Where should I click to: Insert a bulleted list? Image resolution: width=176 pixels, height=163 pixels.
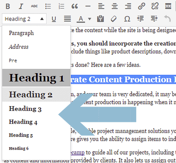click(48, 6)
